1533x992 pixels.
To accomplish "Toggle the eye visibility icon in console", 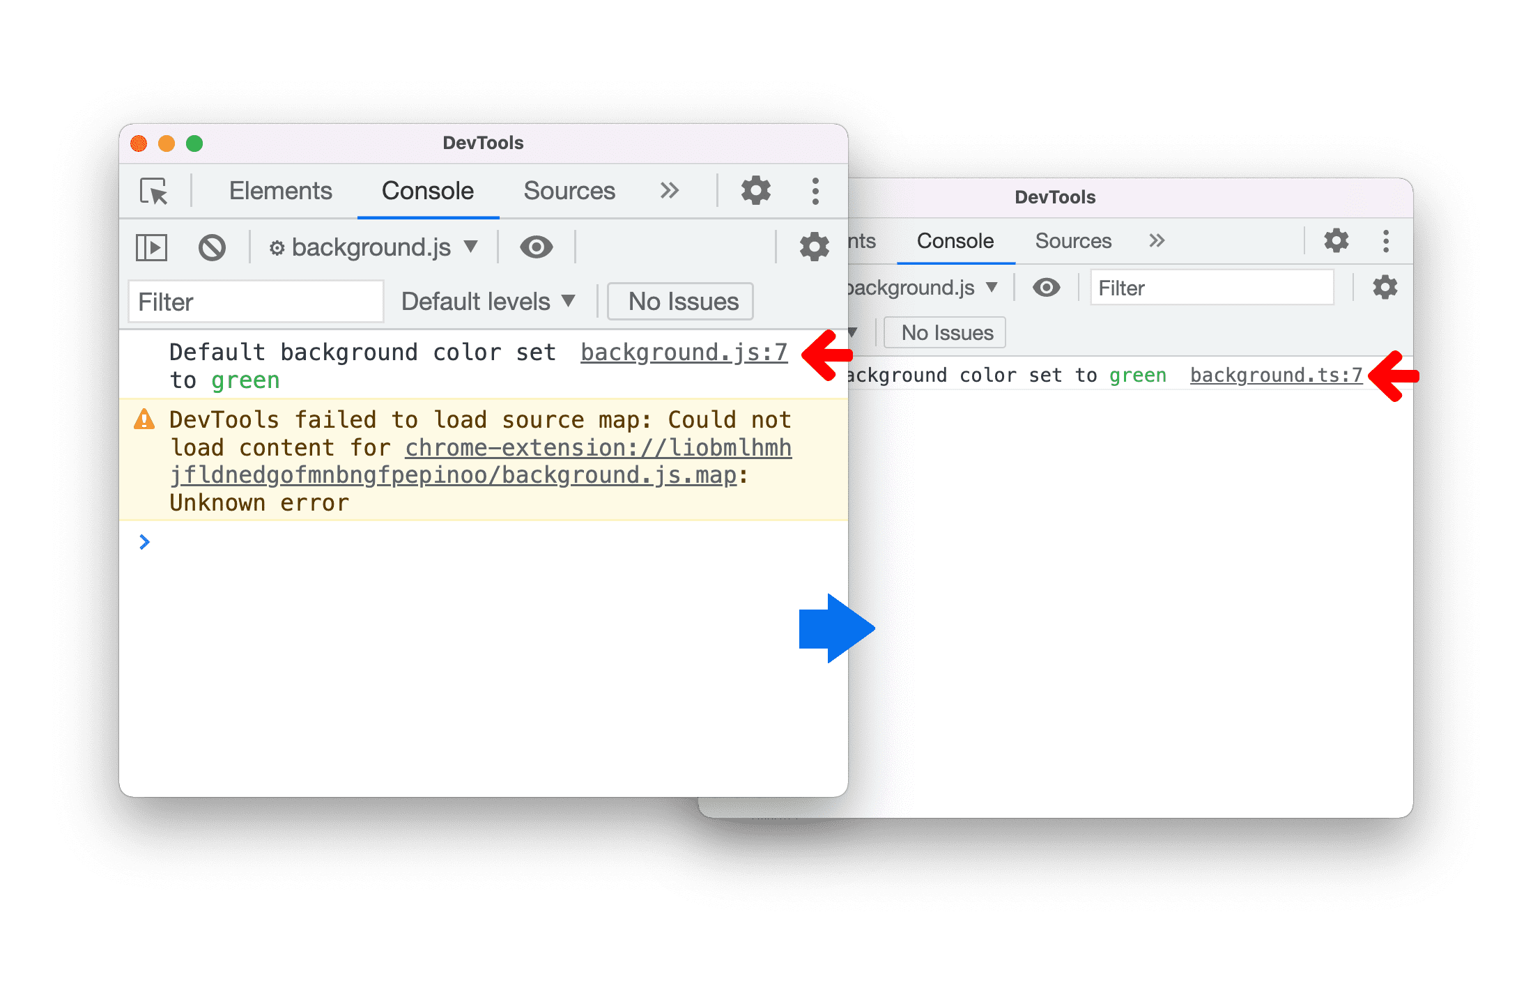I will point(535,247).
